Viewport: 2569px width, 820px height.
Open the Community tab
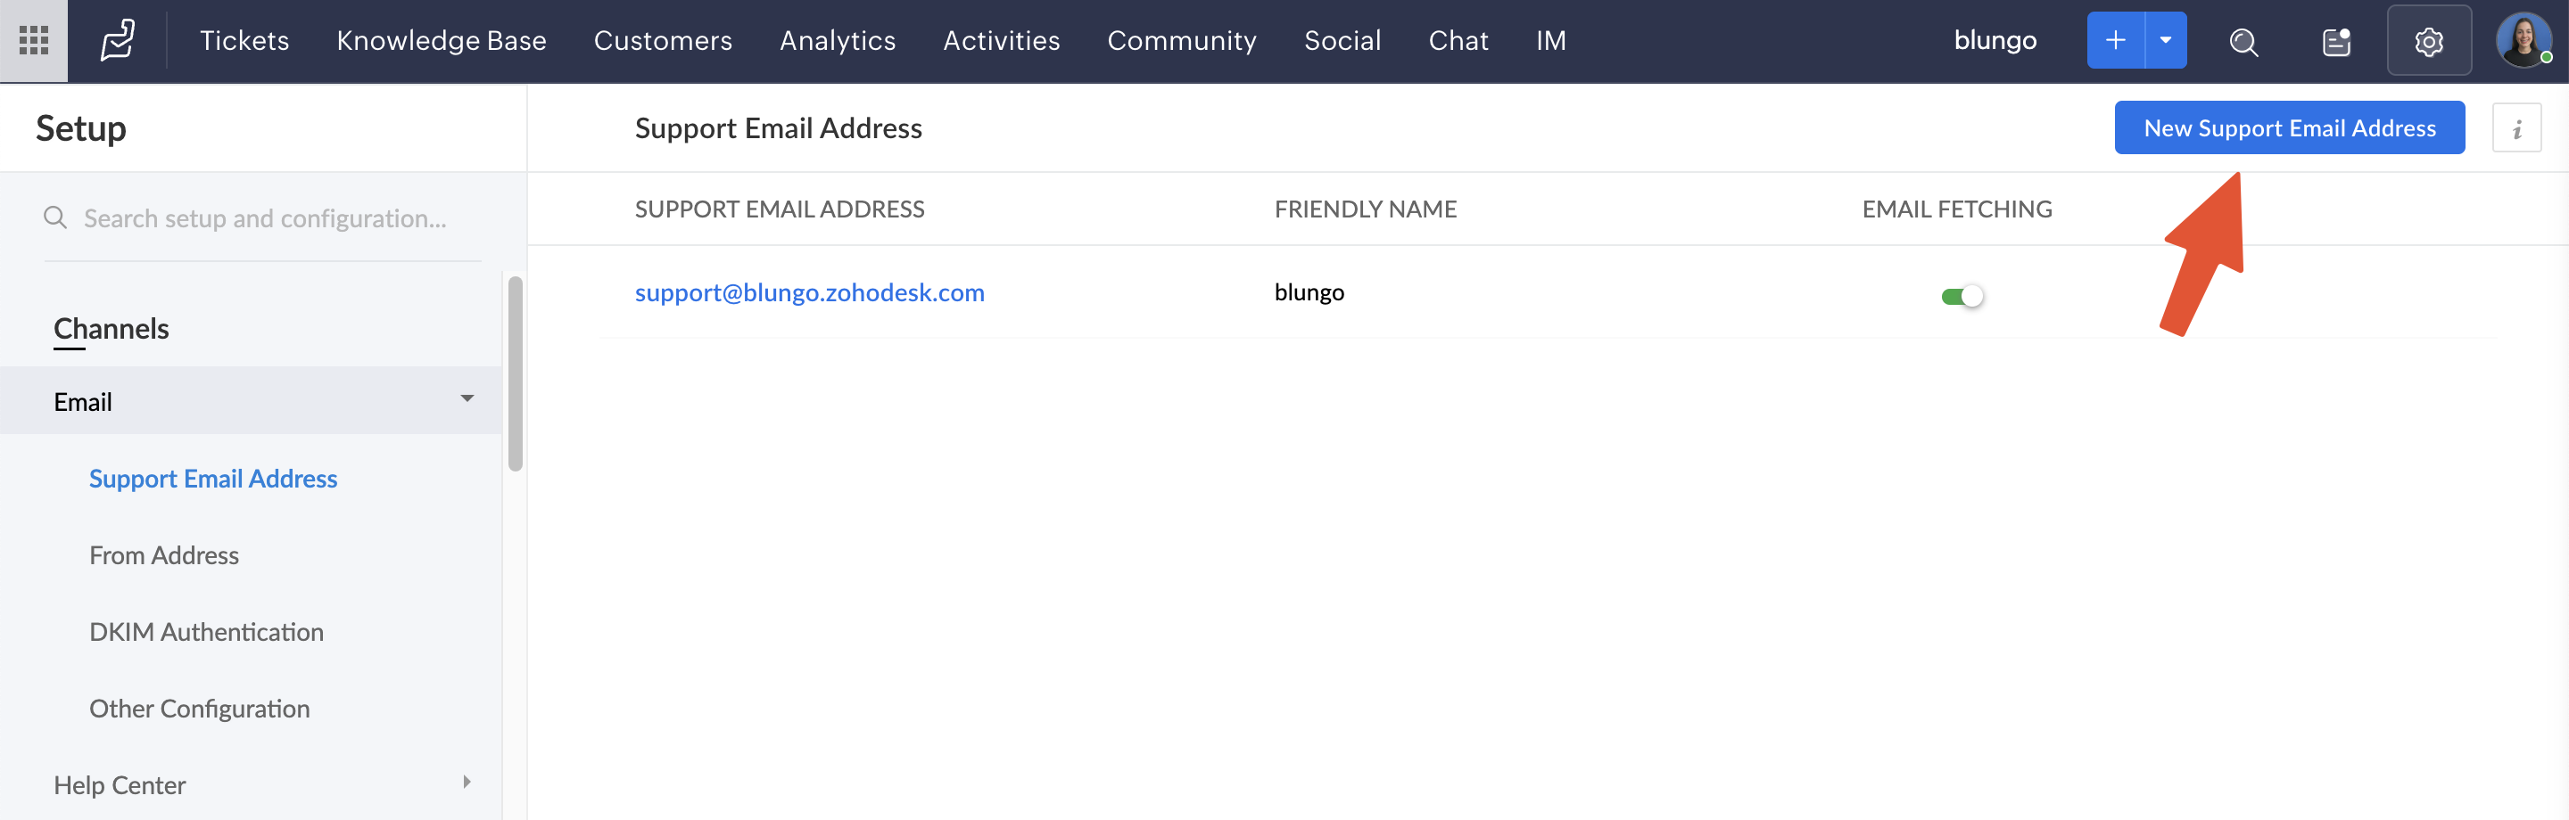click(1182, 41)
